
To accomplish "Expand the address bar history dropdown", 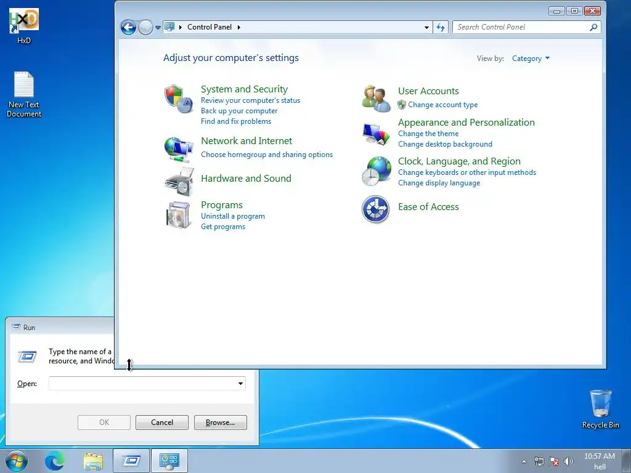I will (x=426, y=27).
